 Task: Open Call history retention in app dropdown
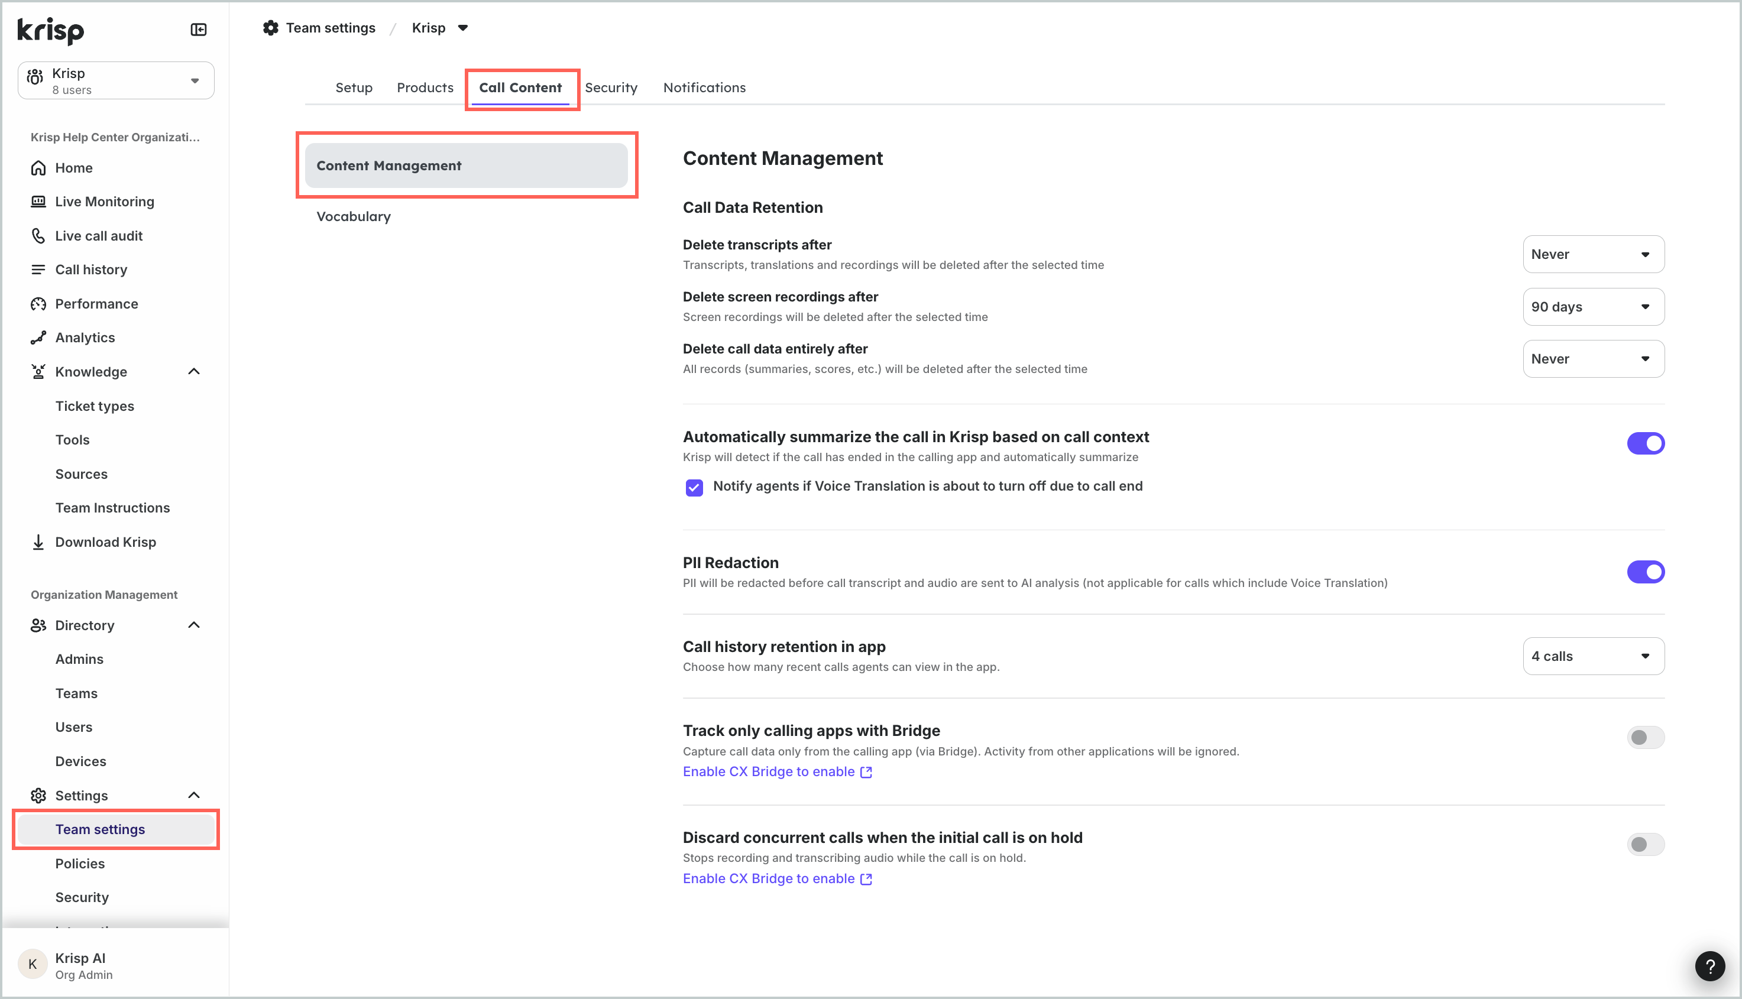pyautogui.click(x=1593, y=657)
